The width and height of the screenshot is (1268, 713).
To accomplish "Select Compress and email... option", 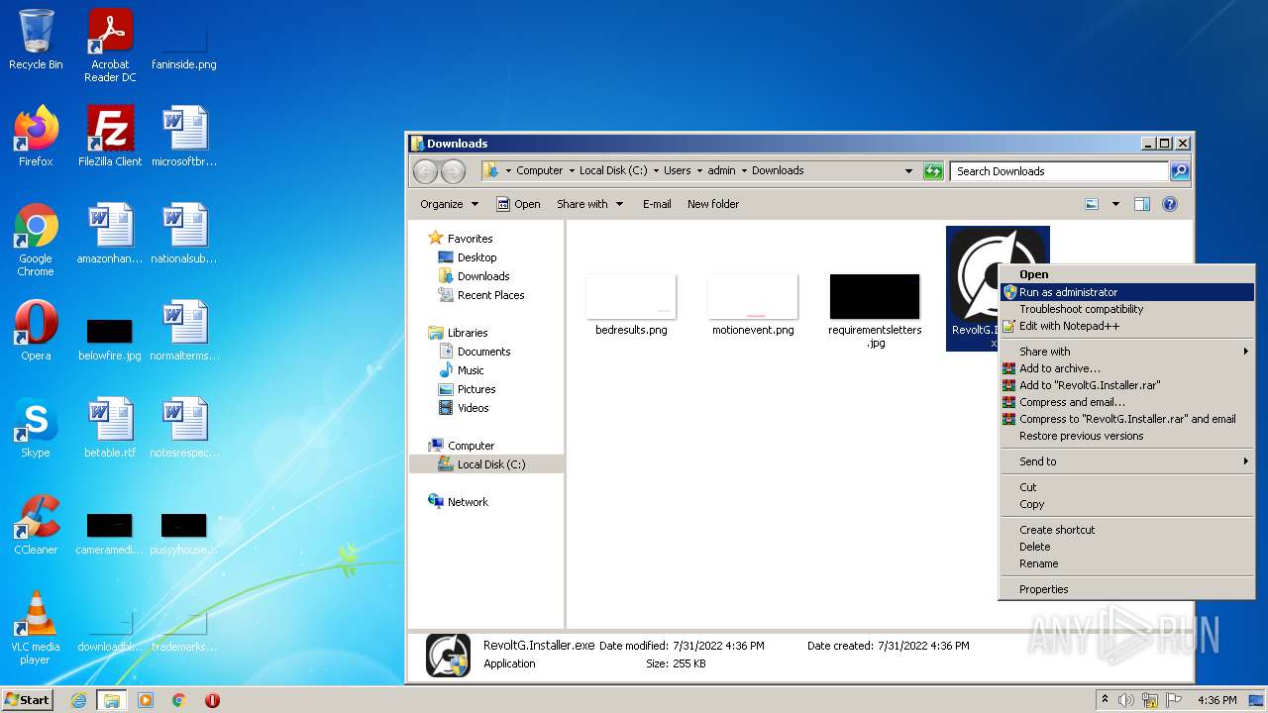I will [x=1127, y=402].
